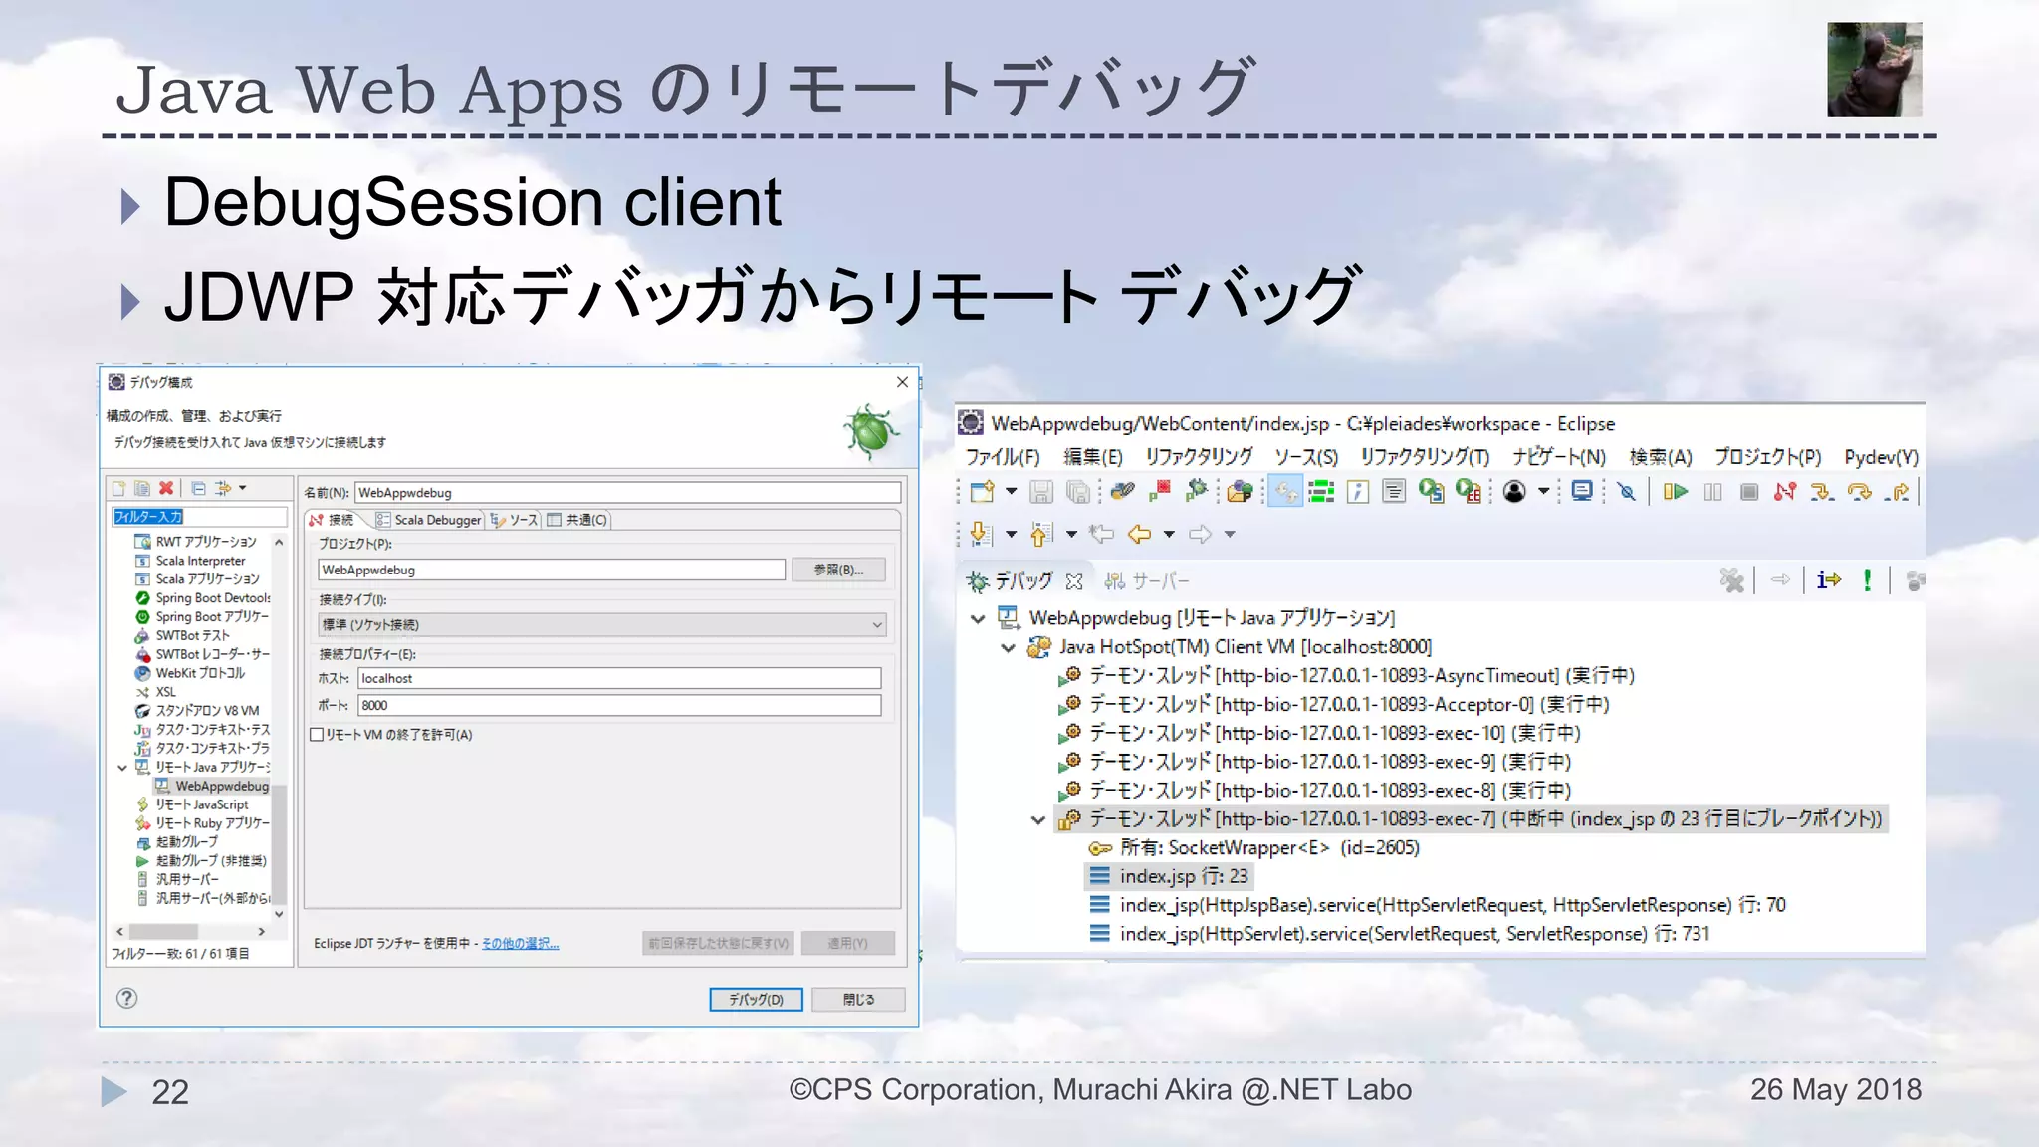
Task: Open the プロジェクト(P) menu
Action: (1767, 457)
